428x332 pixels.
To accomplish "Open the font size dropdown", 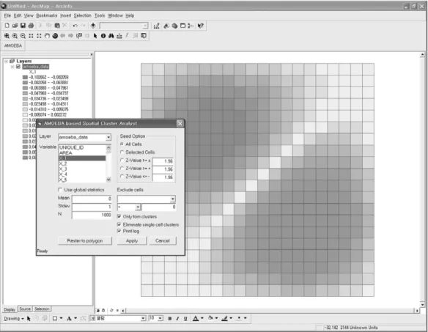I will click(160, 318).
